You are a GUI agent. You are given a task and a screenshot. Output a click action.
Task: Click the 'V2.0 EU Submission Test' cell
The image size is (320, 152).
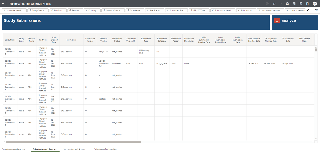click(103, 64)
